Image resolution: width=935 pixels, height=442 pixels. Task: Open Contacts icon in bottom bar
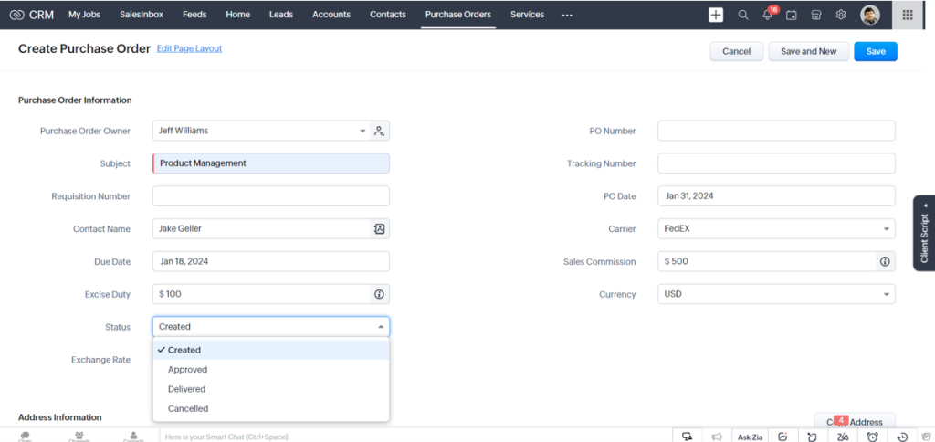[133, 436]
